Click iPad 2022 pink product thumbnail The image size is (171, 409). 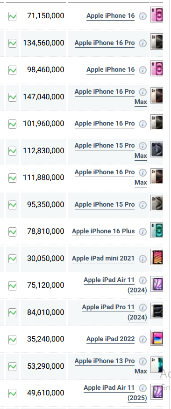[x=157, y=338]
